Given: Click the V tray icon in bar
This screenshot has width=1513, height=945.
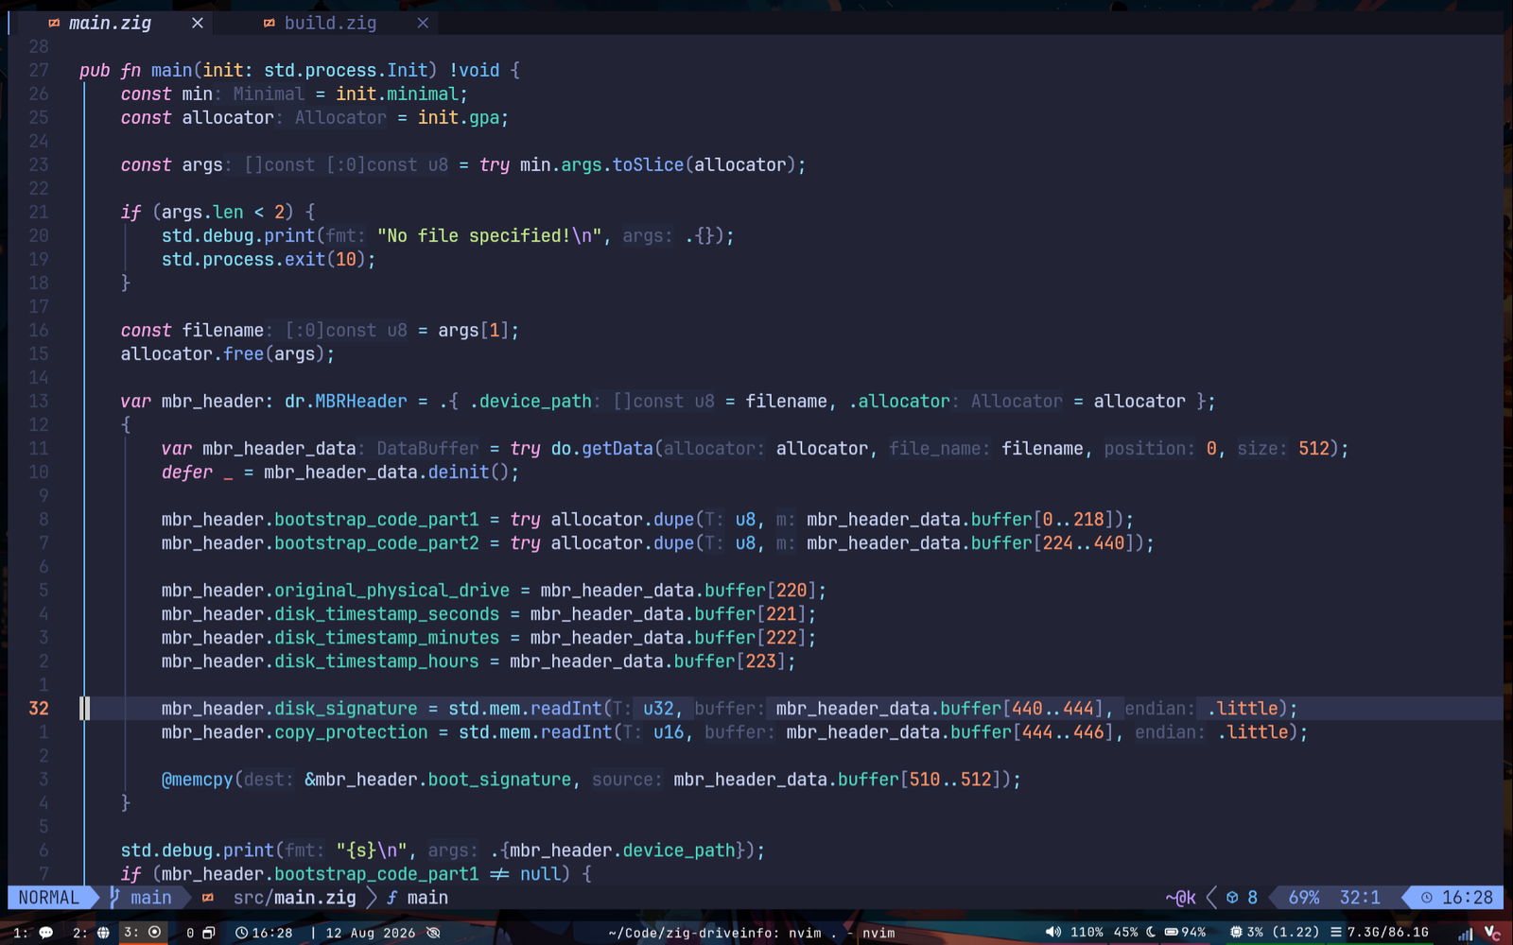Looking at the screenshot, I should point(1492,933).
